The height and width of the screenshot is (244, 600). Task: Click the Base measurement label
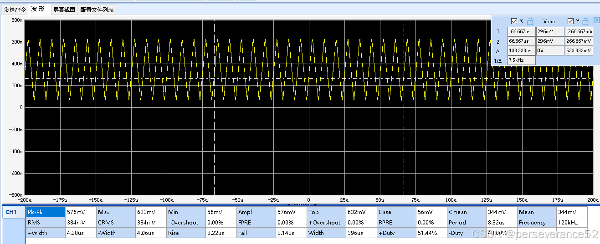[397, 212]
